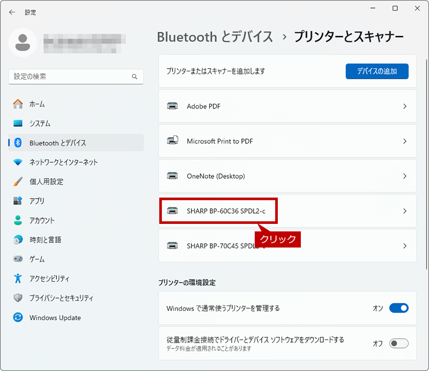The image size is (429, 371).
Task: Expand the Adobe PDF chevron
Action: [405, 106]
